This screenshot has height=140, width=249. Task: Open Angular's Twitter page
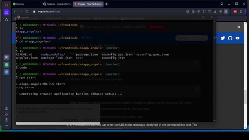pos(223,38)
